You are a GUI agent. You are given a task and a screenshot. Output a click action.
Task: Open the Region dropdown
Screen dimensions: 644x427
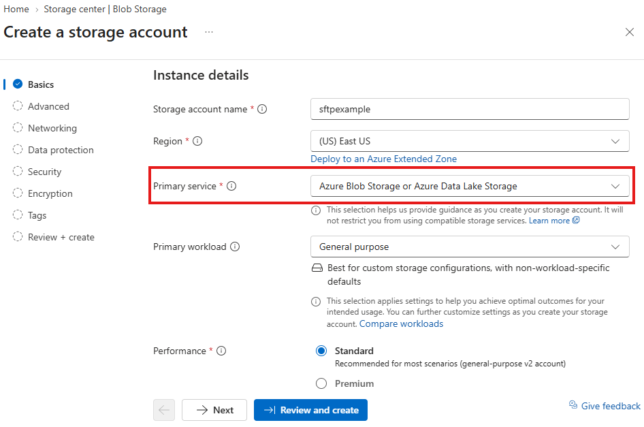coord(470,141)
